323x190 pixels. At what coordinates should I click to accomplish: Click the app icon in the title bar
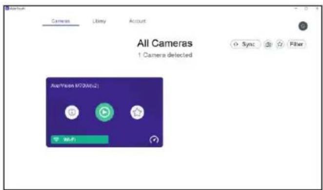point(7,8)
